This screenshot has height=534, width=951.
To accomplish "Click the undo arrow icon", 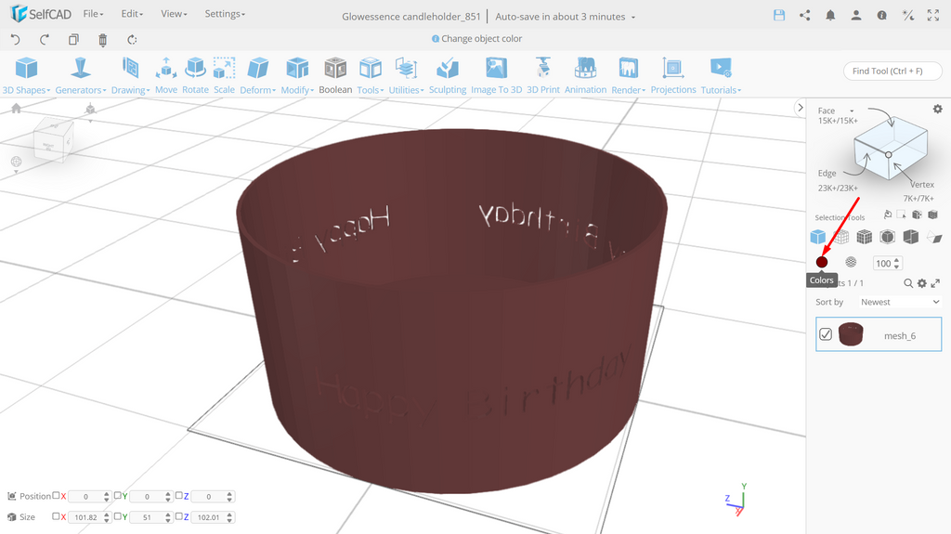I will [x=16, y=39].
